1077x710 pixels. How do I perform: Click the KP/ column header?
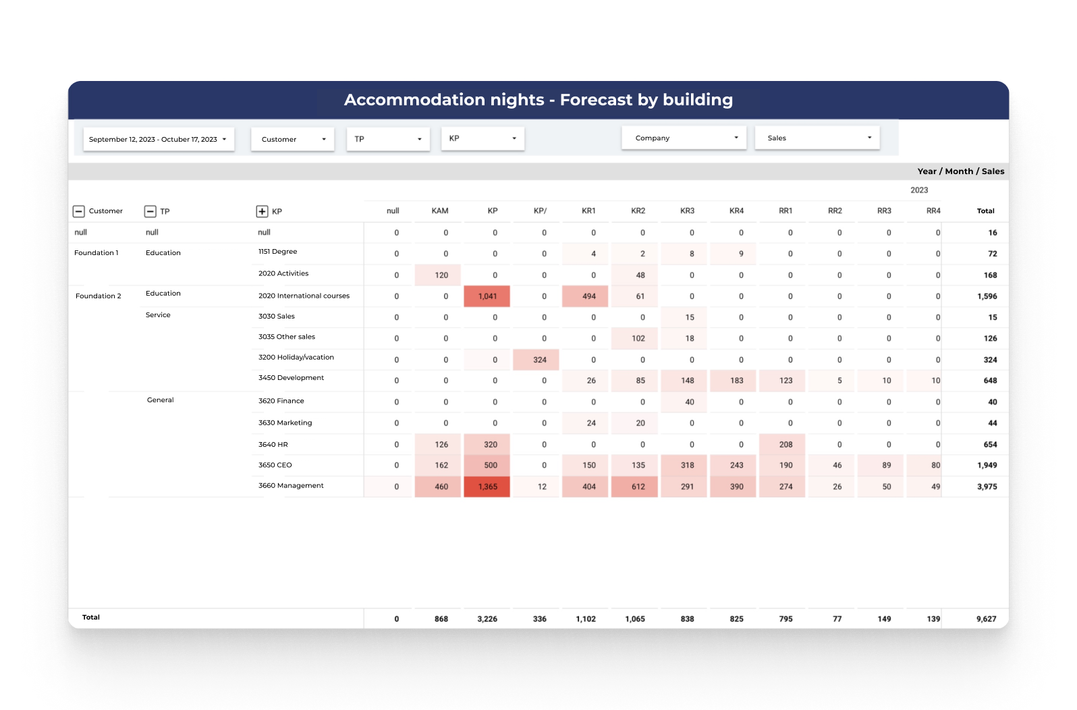click(x=540, y=211)
